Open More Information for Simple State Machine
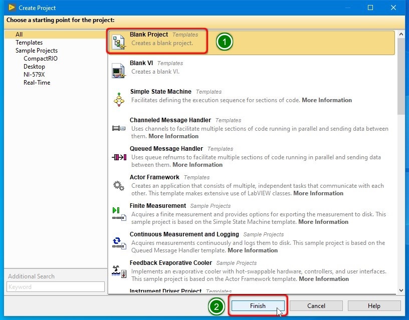Screen dimensions: 409x320 click(327, 100)
